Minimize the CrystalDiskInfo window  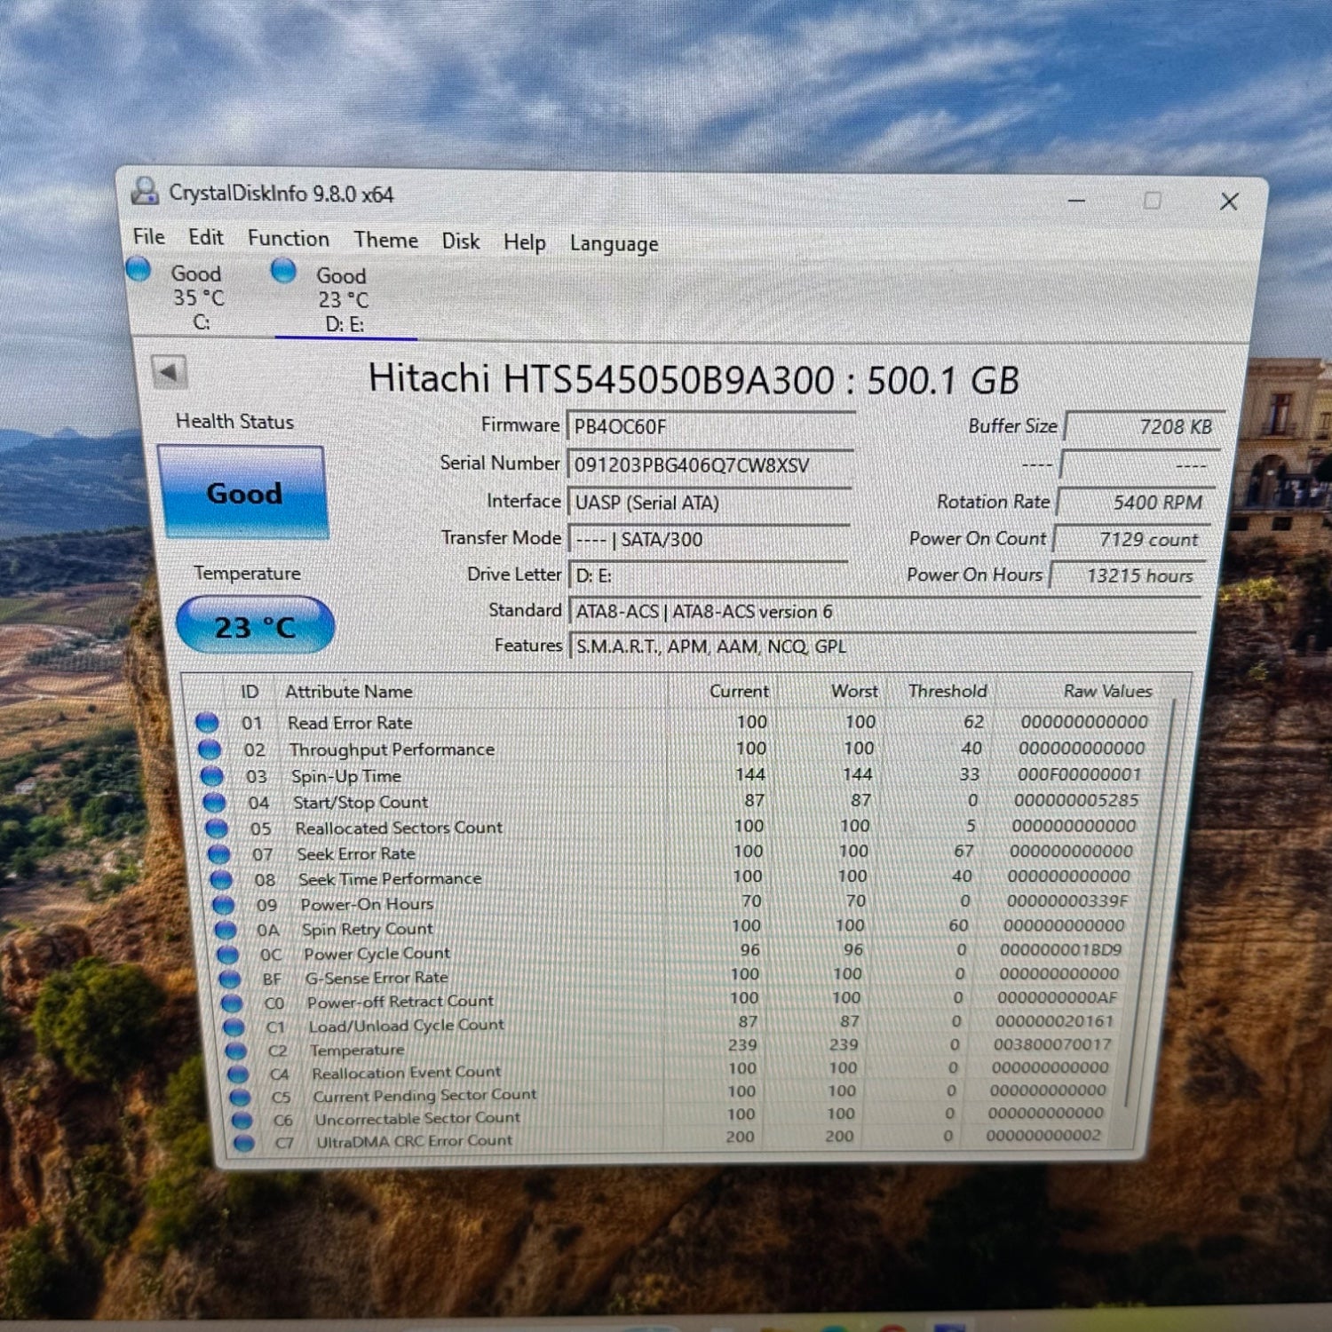1076,201
